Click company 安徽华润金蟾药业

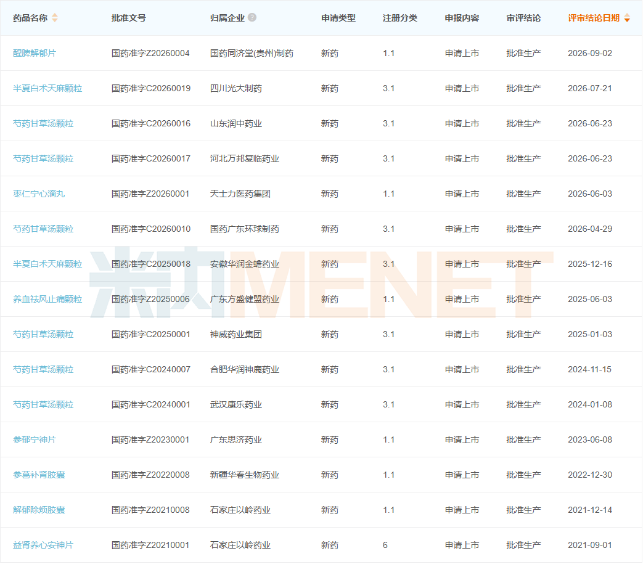pos(245,264)
